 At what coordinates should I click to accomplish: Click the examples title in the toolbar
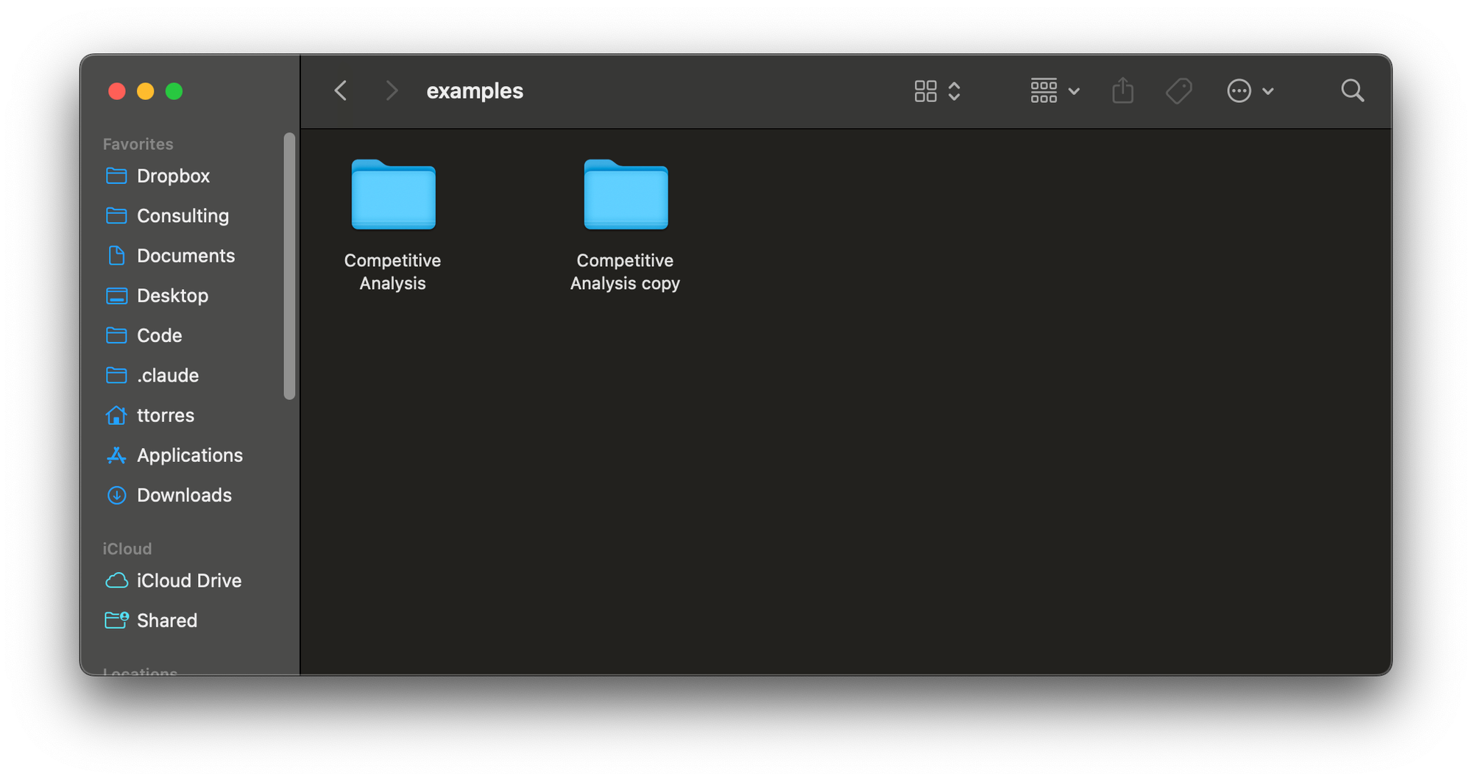[x=475, y=90]
